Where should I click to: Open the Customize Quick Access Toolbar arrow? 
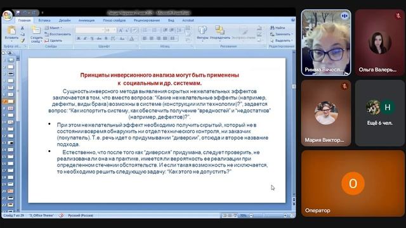43,13
